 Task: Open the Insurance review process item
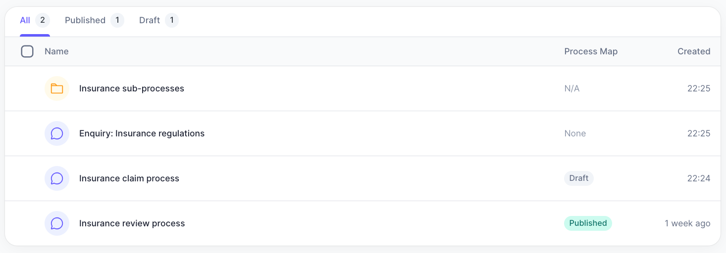point(132,223)
